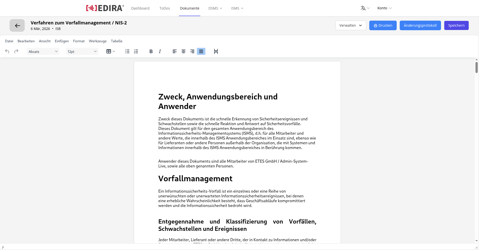Viewport: 479px width, 250px height.
Task: Open the Format menu
Action: [79, 41]
